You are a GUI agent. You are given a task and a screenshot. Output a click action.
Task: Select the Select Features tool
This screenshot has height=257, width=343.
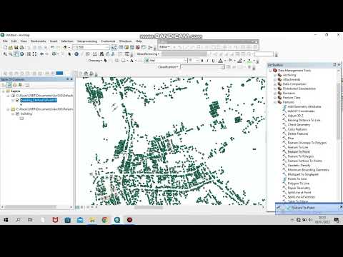(54, 54)
